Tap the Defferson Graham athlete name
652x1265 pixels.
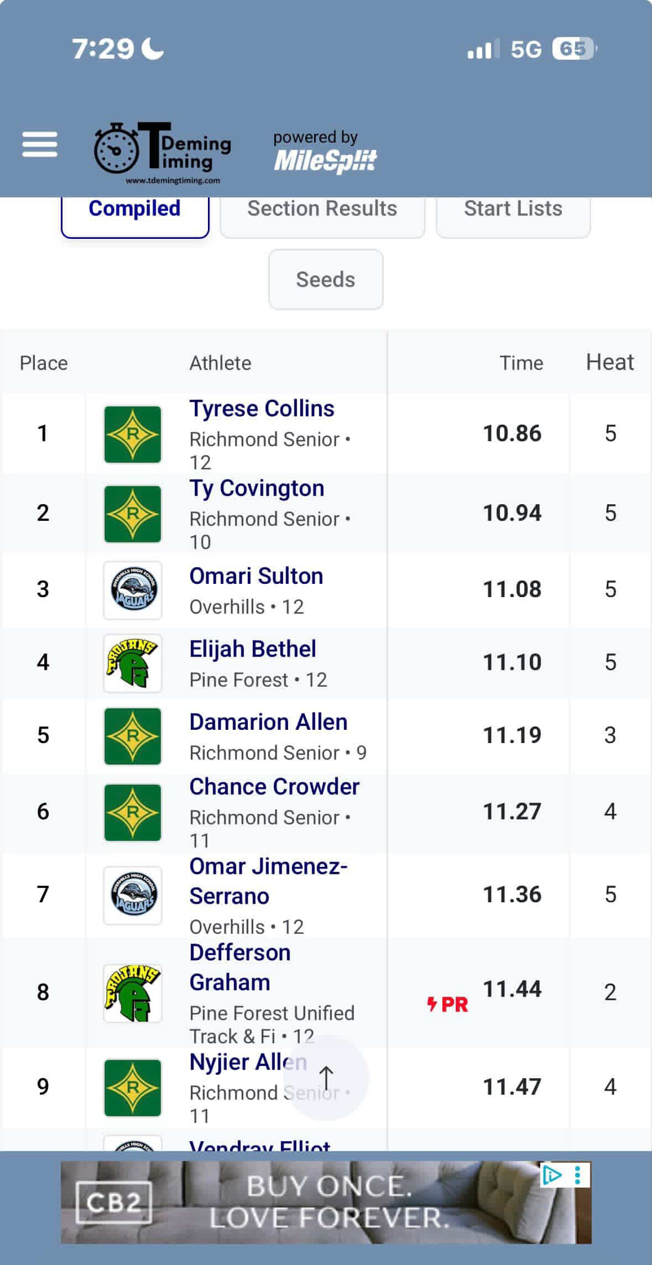pyautogui.click(x=240, y=967)
